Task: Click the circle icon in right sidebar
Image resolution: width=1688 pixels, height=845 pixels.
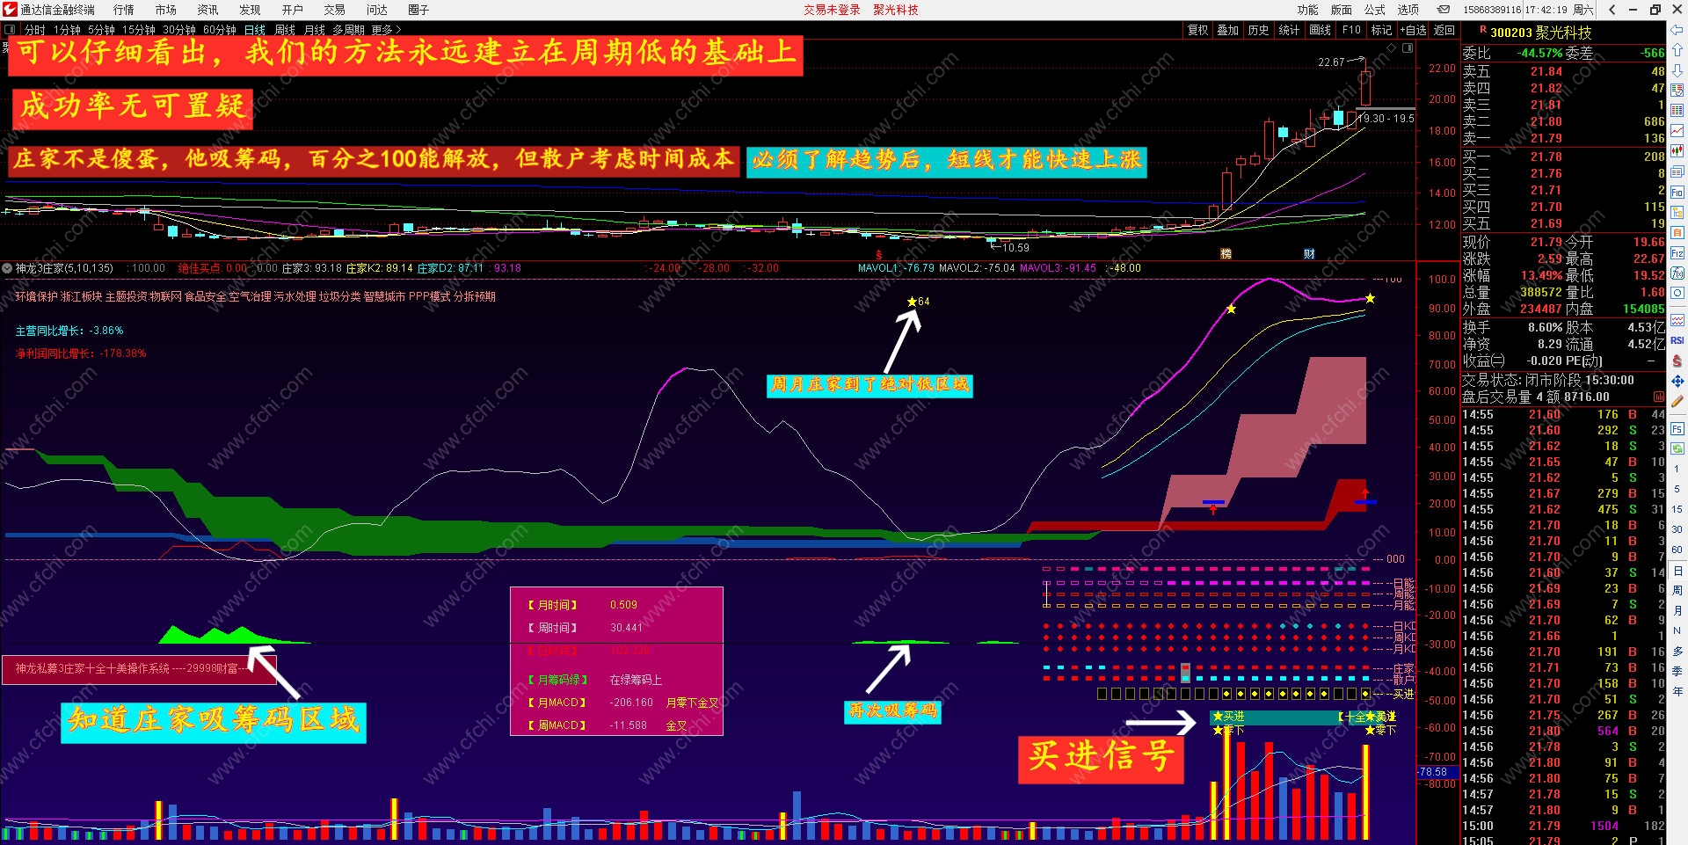Action: (x=1677, y=293)
